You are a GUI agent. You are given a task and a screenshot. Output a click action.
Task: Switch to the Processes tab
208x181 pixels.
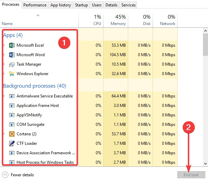coord(11,4)
